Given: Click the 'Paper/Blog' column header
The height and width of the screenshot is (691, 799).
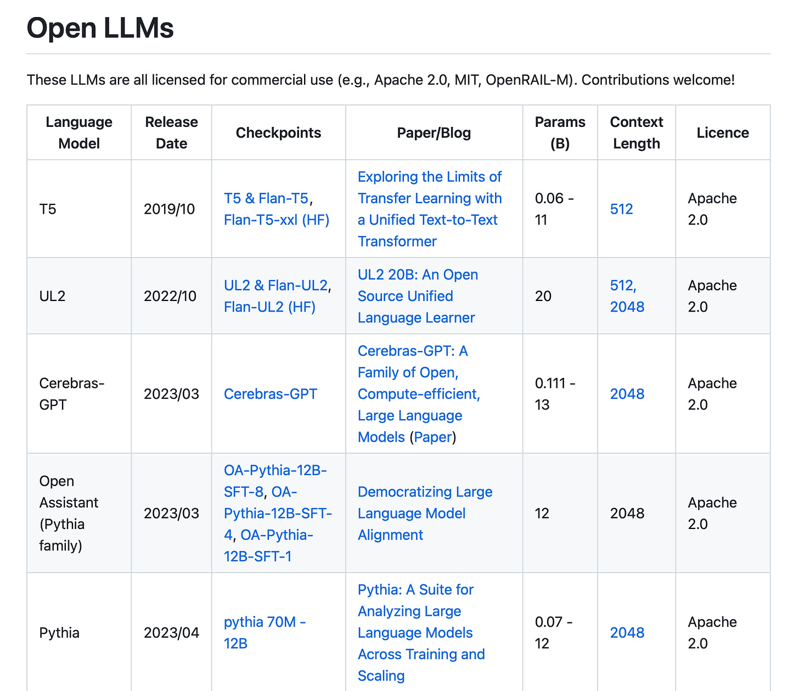Looking at the screenshot, I should [434, 132].
